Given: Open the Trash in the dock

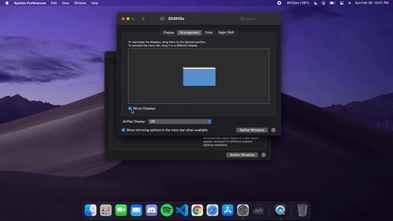Looking at the screenshot, I should 302,210.
